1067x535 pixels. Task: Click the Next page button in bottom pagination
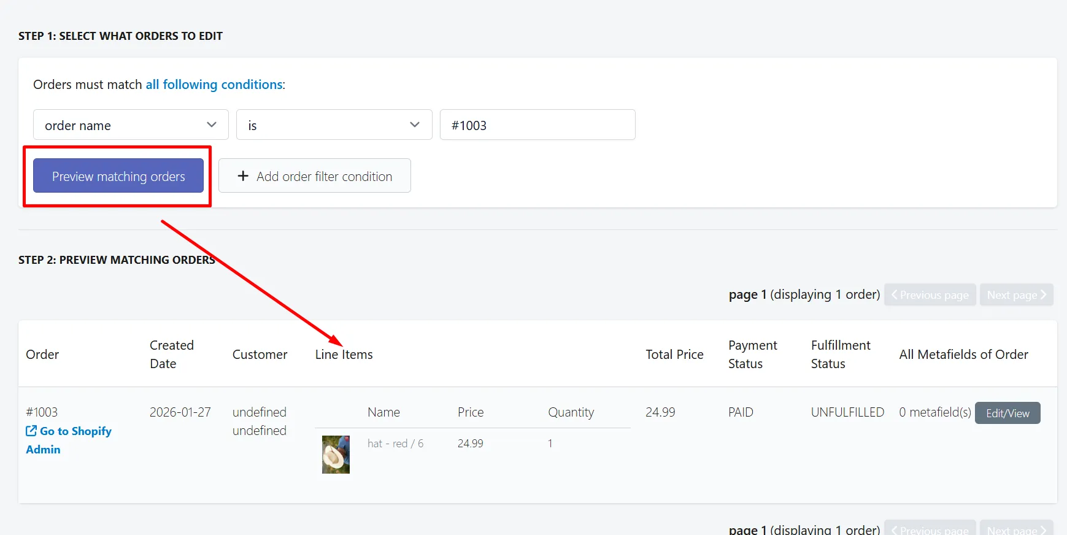pos(1017,528)
